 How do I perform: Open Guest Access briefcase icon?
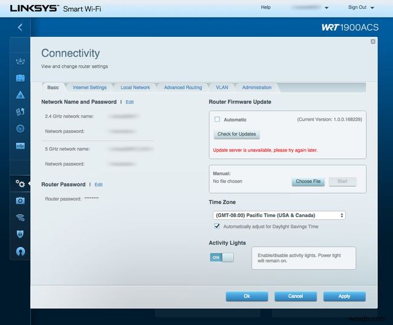pos(21,78)
